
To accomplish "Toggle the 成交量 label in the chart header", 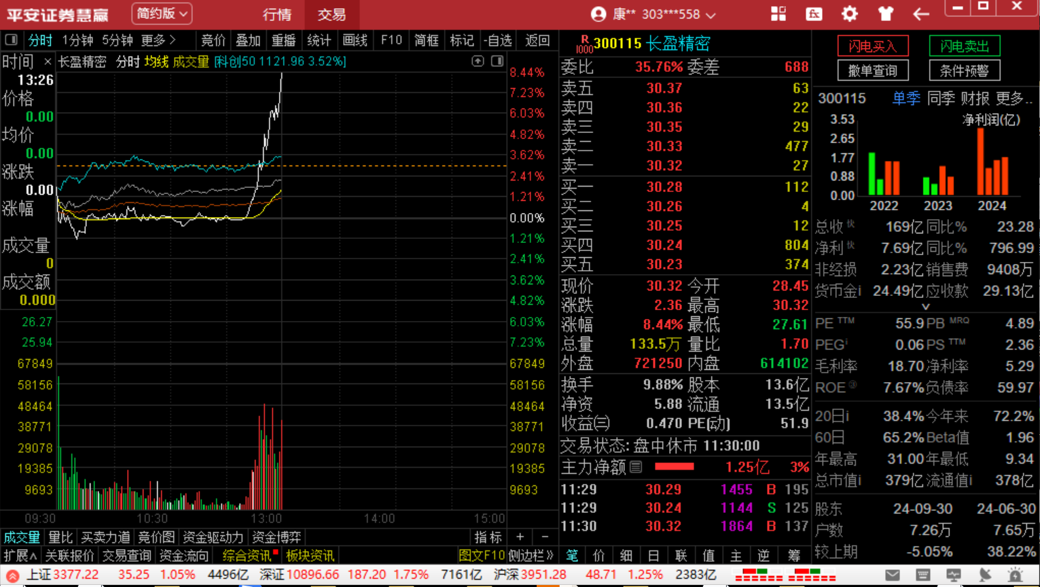I will coord(191,62).
